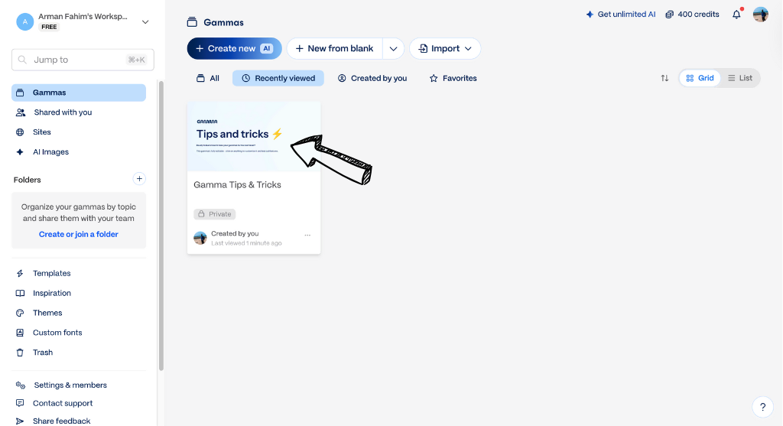
Task: Open the user profile avatar
Action: tap(761, 15)
